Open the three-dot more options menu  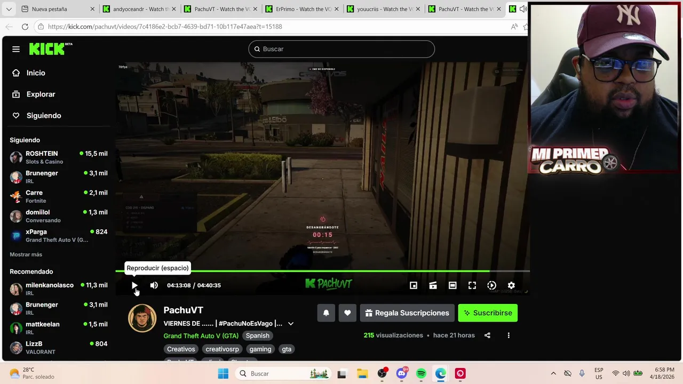[x=509, y=335]
